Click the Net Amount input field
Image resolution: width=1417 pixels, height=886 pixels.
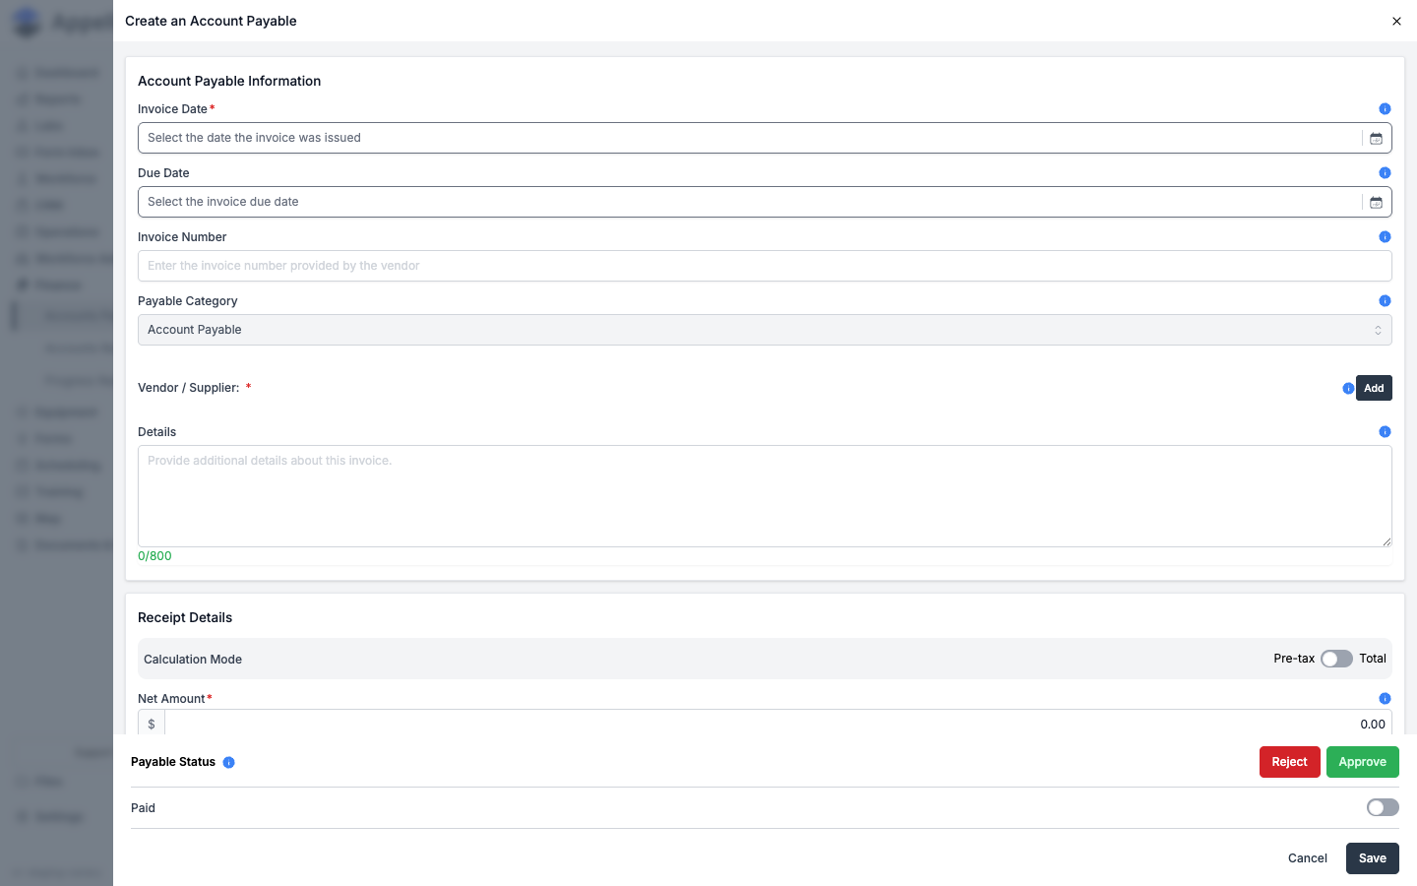pyautogui.click(x=778, y=724)
